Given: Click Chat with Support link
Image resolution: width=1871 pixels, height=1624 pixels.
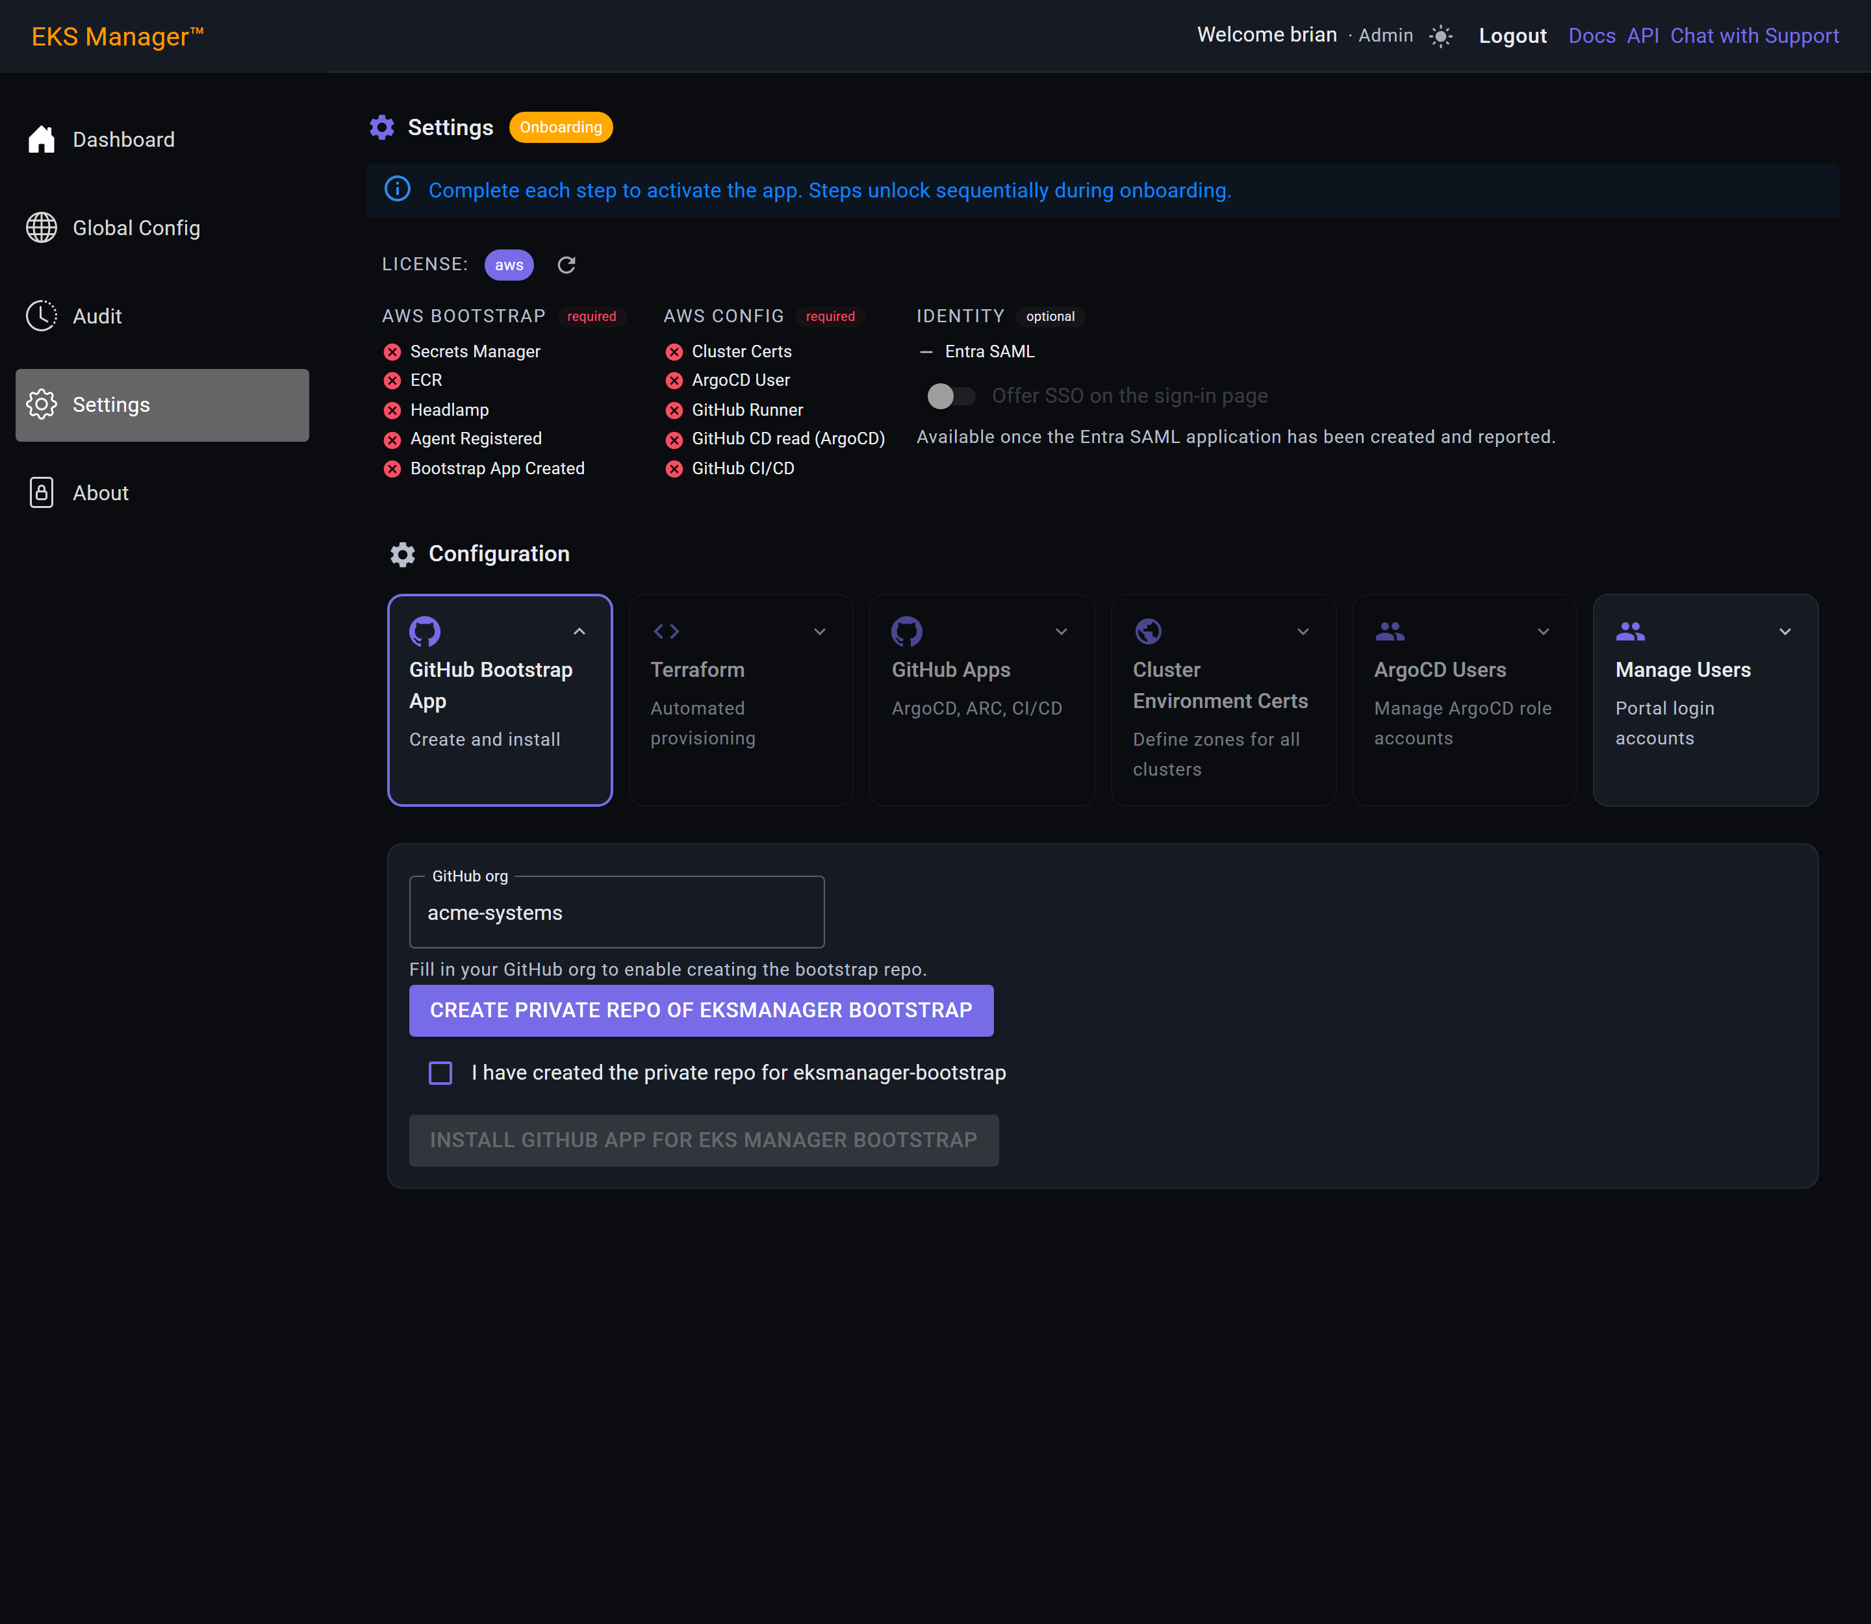Looking at the screenshot, I should pos(1754,36).
